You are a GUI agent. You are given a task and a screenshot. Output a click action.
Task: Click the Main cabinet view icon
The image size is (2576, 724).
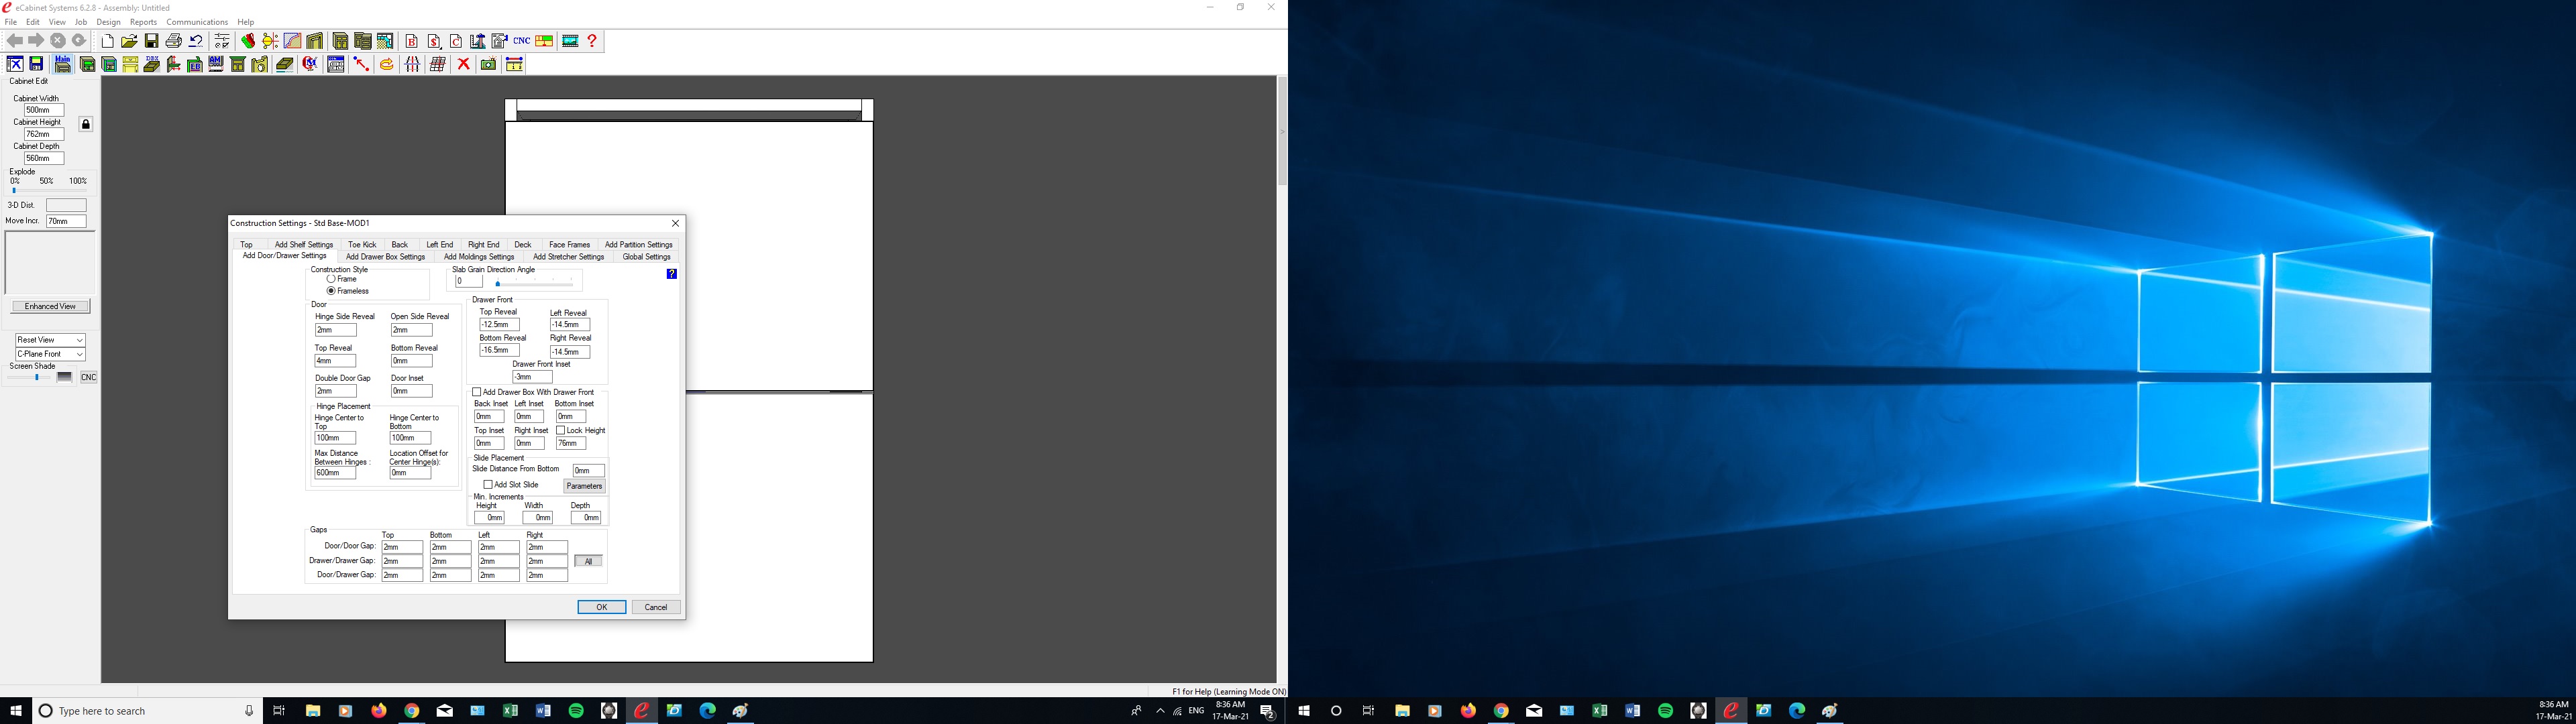pyautogui.click(x=62, y=63)
